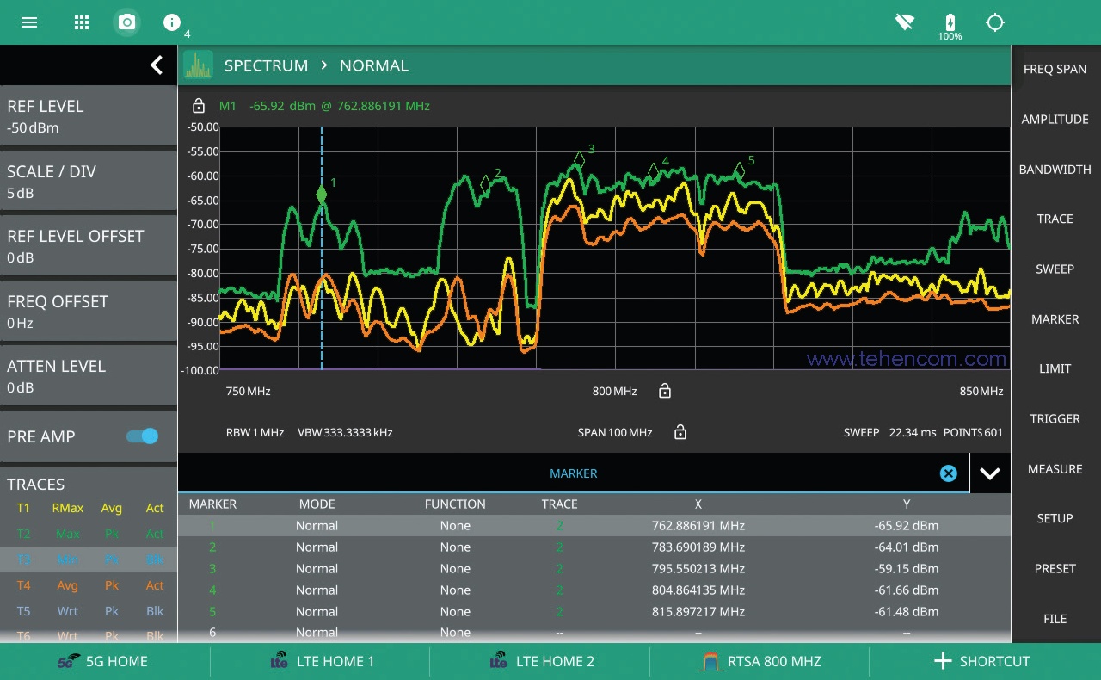Switch to 5G HOME shortcut

click(105, 661)
